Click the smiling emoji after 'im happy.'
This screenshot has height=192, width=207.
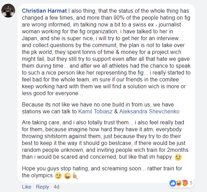178,158
